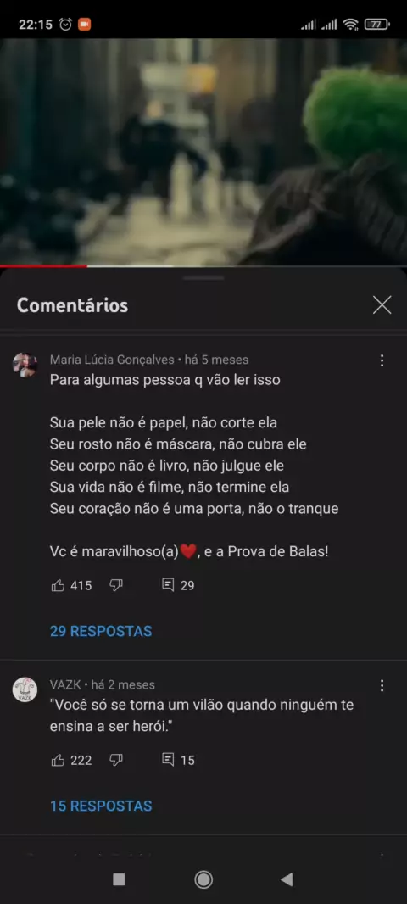Viewport: 407px width, 904px height.
Task: Open VAZK's channel avatar
Action: tap(25, 689)
